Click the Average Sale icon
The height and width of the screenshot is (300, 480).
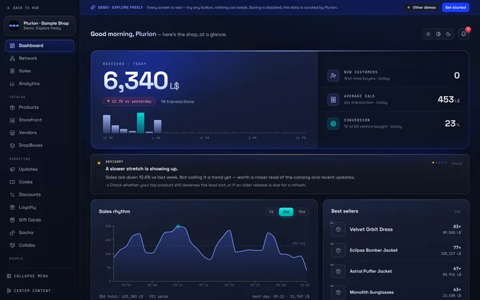[333, 100]
